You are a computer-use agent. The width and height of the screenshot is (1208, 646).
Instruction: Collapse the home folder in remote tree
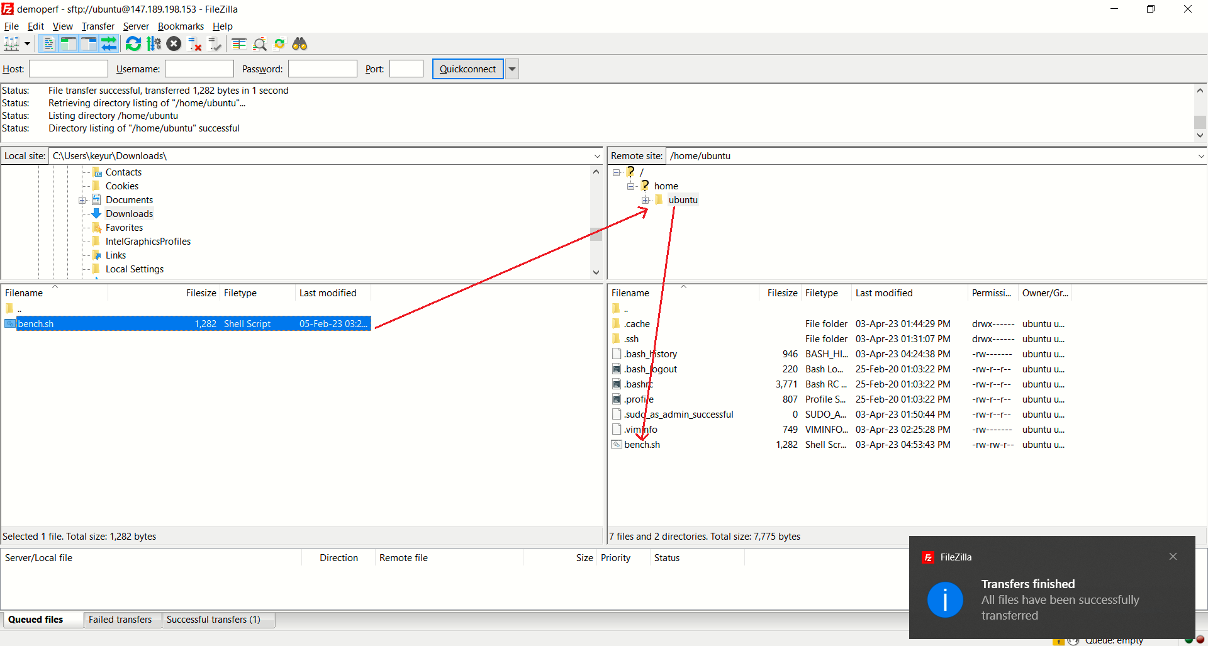(631, 186)
